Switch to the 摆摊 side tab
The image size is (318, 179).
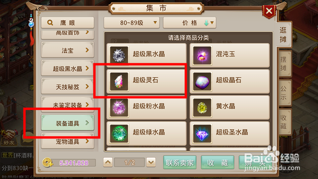click(283, 64)
